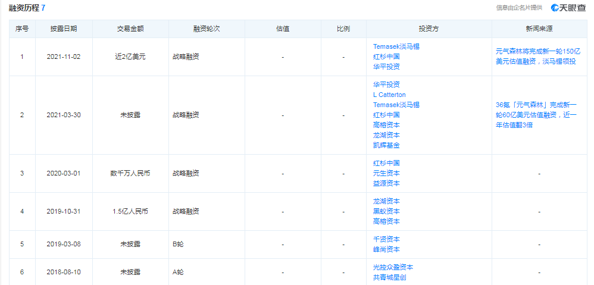Click 未披露 in the 2021-03-30 row
The width and height of the screenshot is (594, 285).
click(x=130, y=115)
